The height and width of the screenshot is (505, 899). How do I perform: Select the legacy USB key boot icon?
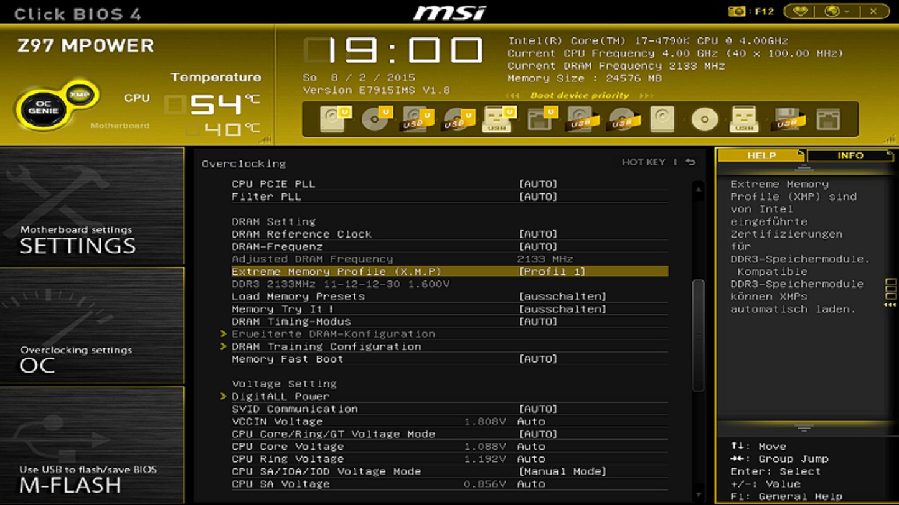coord(745,119)
